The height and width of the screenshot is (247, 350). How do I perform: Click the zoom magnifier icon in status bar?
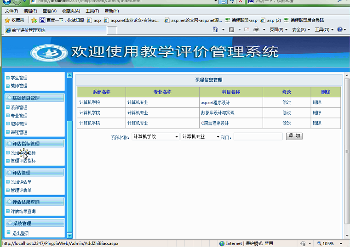(x=320, y=243)
